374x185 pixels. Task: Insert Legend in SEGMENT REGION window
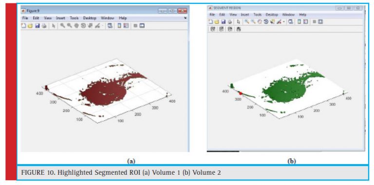305,22
